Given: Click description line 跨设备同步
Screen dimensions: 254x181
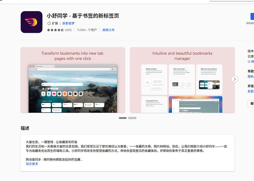Looking at the screenshot, I should [x=54, y=159].
